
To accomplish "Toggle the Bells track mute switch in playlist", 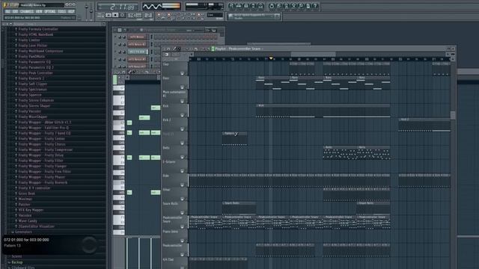I will tap(183, 157).
